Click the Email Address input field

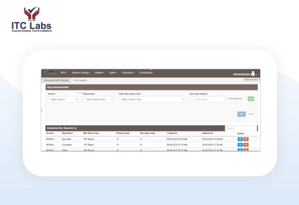208,99
